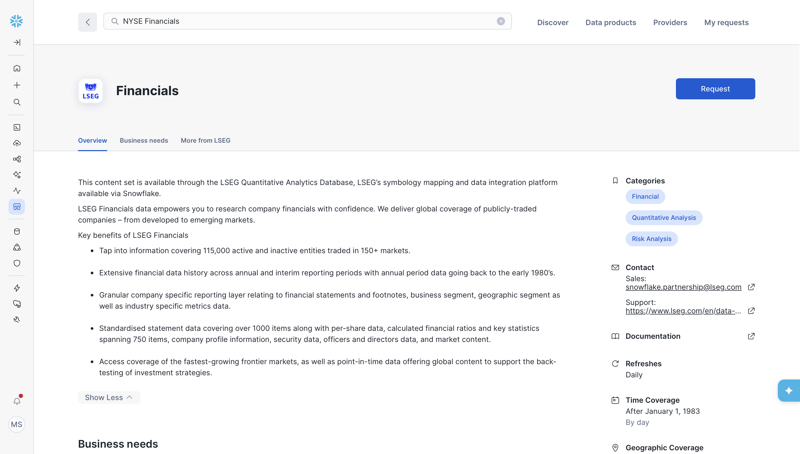Screen dimensions: 800x454
Task: Open the notifications bell icon
Action: (x=17, y=401)
